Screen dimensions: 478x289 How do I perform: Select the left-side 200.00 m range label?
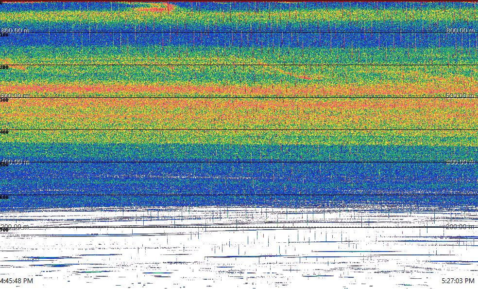pyautogui.click(x=15, y=227)
